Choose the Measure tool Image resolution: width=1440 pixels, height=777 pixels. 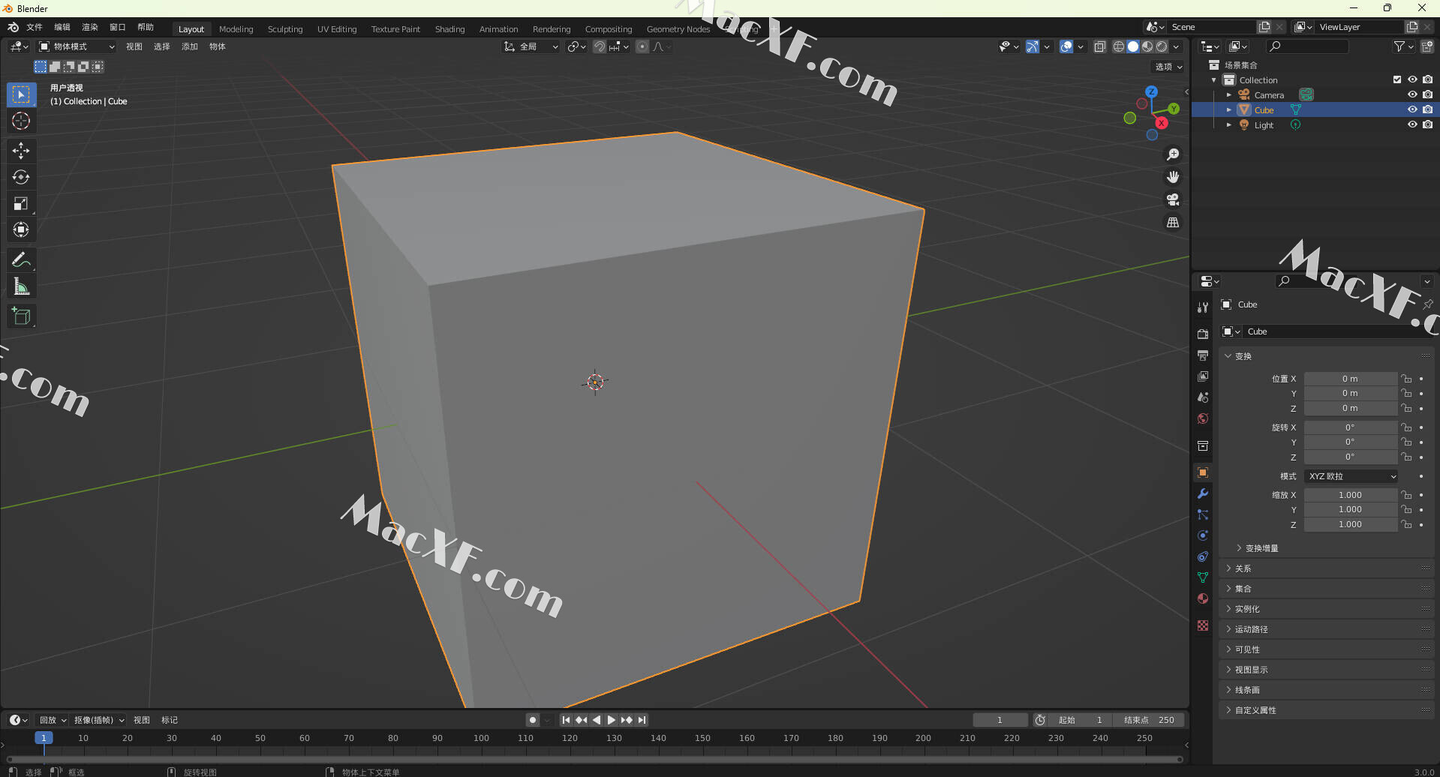click(21, 286)
